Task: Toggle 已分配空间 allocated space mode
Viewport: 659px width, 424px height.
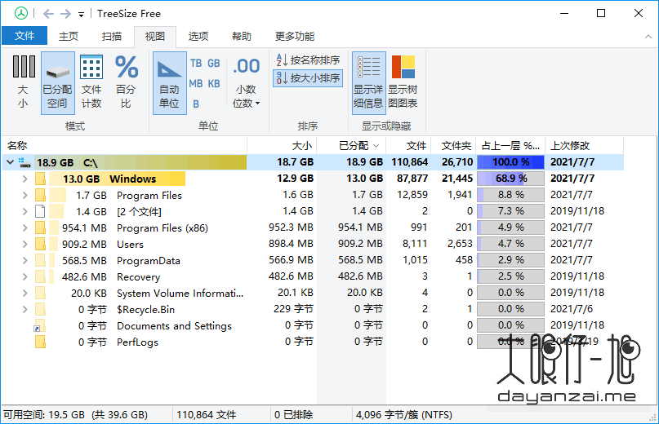Action: [x=58, y=82]
